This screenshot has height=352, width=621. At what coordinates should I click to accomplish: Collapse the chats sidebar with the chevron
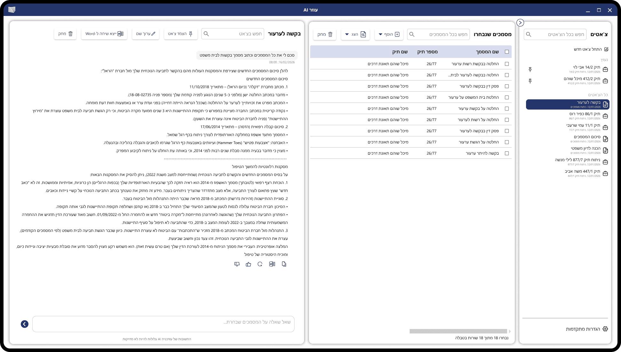(x=520, y=23)
